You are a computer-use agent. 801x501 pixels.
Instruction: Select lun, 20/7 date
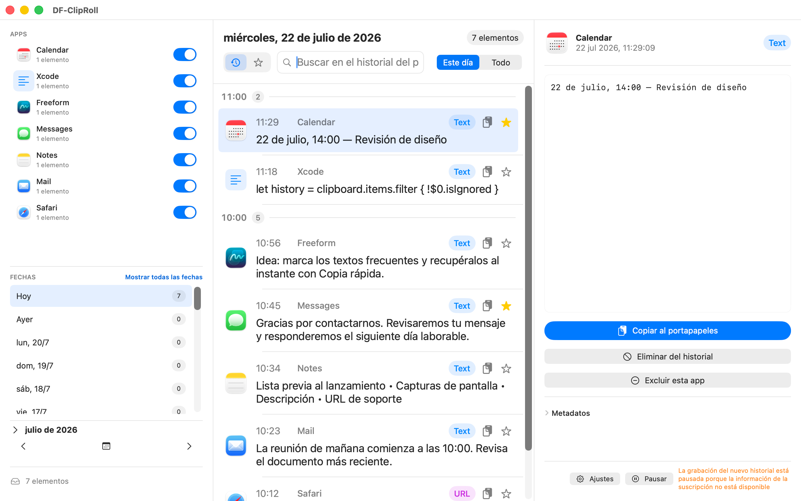[101, 342]
